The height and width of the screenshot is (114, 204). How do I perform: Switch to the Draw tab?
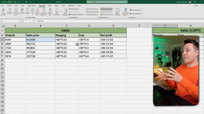point(23,6)
